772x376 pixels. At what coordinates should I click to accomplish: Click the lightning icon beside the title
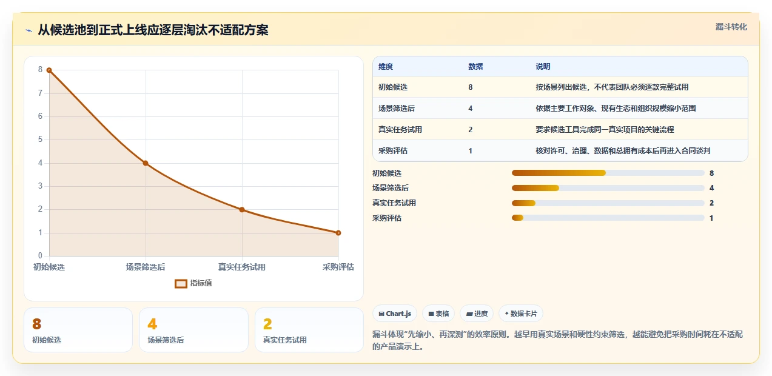(29, 30)
